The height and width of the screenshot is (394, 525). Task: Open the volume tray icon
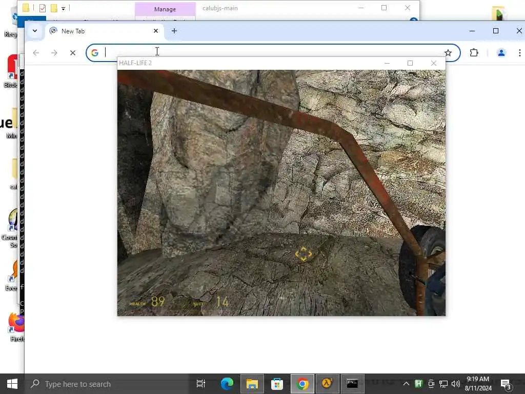[x=455, y=384]
